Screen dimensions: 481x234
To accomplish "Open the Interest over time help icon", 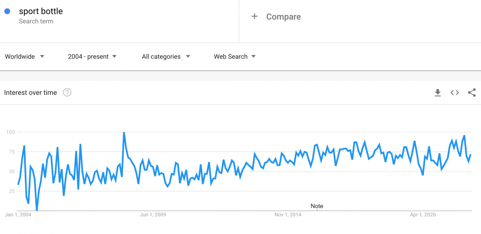I will [x=67, y=93].
